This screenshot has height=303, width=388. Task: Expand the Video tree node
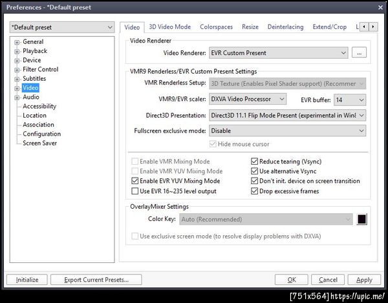(x=17, y=89)
